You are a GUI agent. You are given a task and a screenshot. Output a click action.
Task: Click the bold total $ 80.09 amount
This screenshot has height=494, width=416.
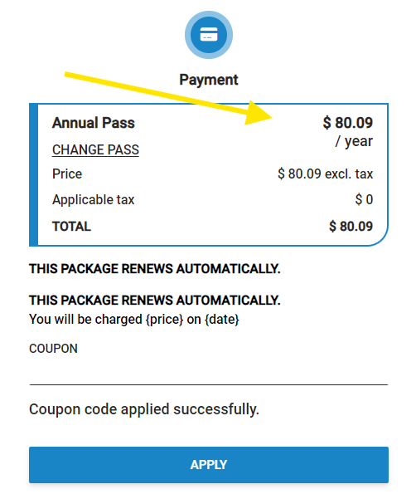(x=351, y=226)
